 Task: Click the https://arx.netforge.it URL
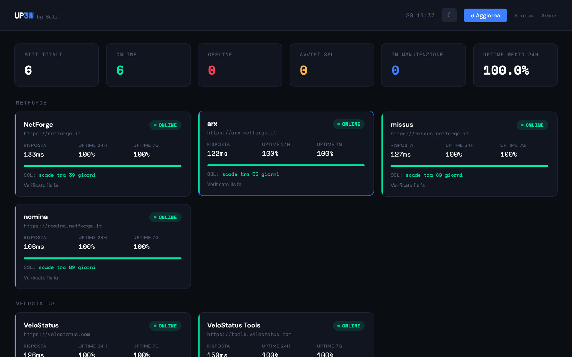pos(242,133)
